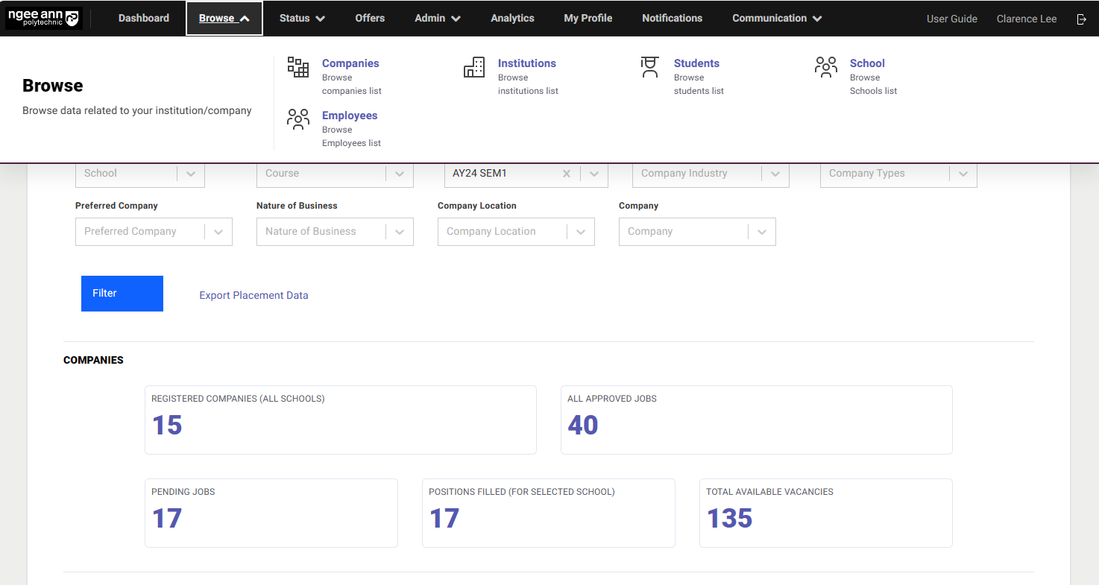Expand the Company Location dropdown

coord(581,232)
